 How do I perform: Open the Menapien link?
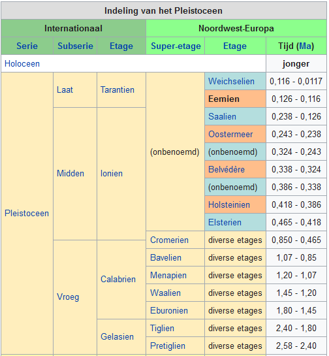point(168,276)
